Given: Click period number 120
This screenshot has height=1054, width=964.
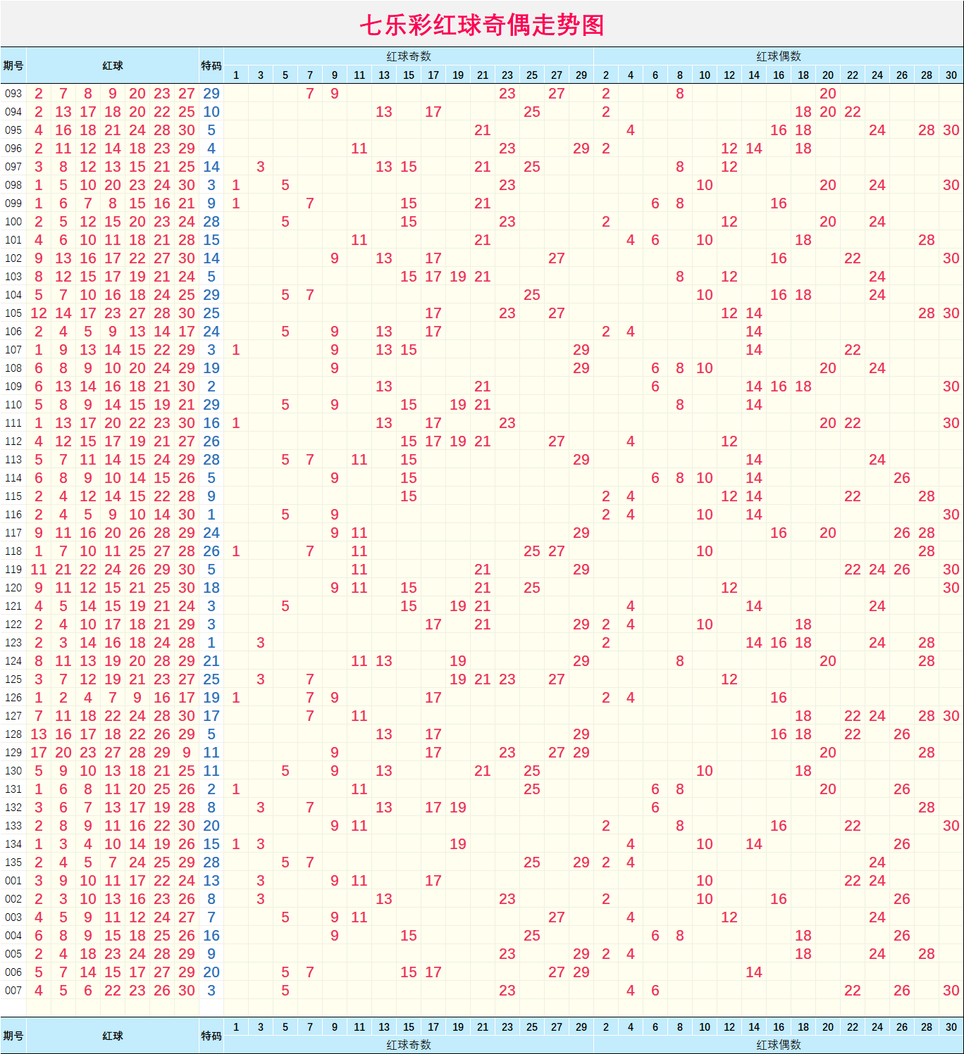Looking at the screenshot, I should 13,588.
